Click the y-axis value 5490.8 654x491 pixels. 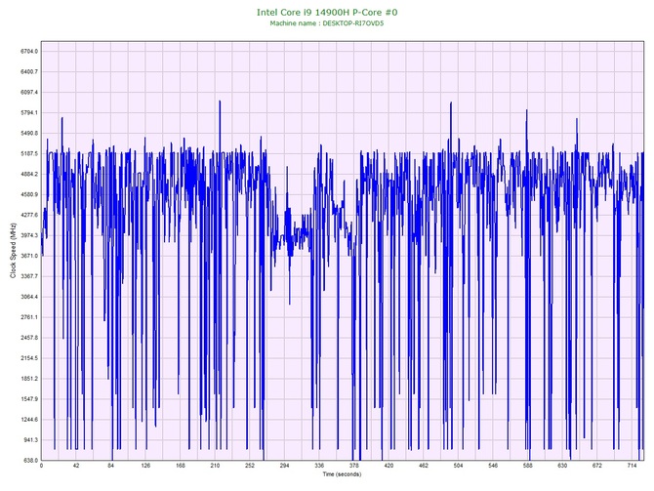pyautogui.click(x=29, y=133)
